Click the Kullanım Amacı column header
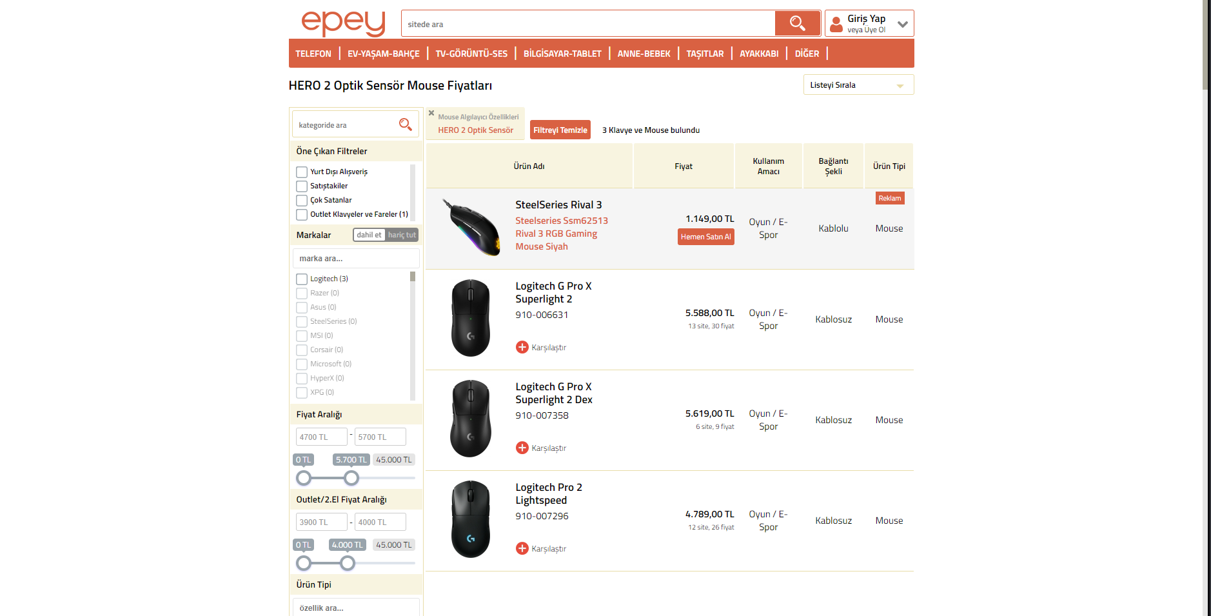The width and height of the screenshot is (1211, 616). pyautogui.click(x=769, y=166)
